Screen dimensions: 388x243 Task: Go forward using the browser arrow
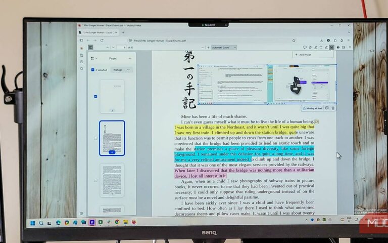tap(95, 40)
